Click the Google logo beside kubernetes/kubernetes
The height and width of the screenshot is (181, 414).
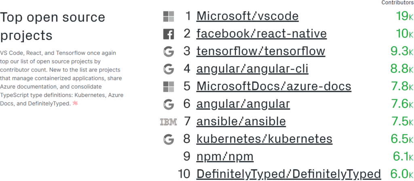coord(168,139)
